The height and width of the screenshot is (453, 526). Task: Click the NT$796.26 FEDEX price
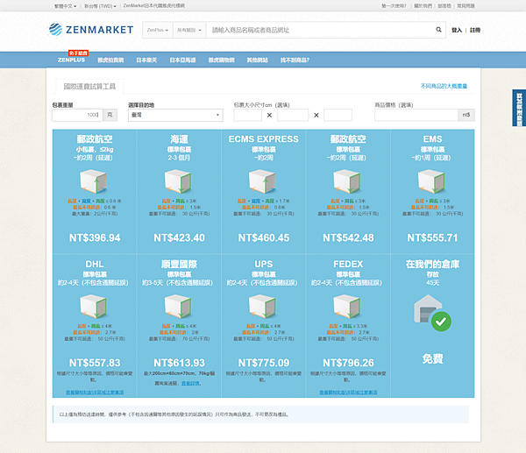click(x=348, y=363)
